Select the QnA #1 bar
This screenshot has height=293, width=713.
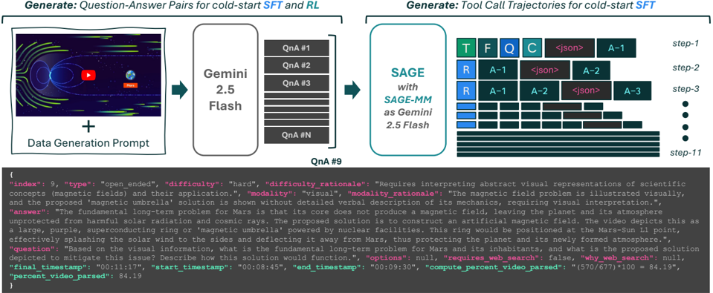(297, 48)
